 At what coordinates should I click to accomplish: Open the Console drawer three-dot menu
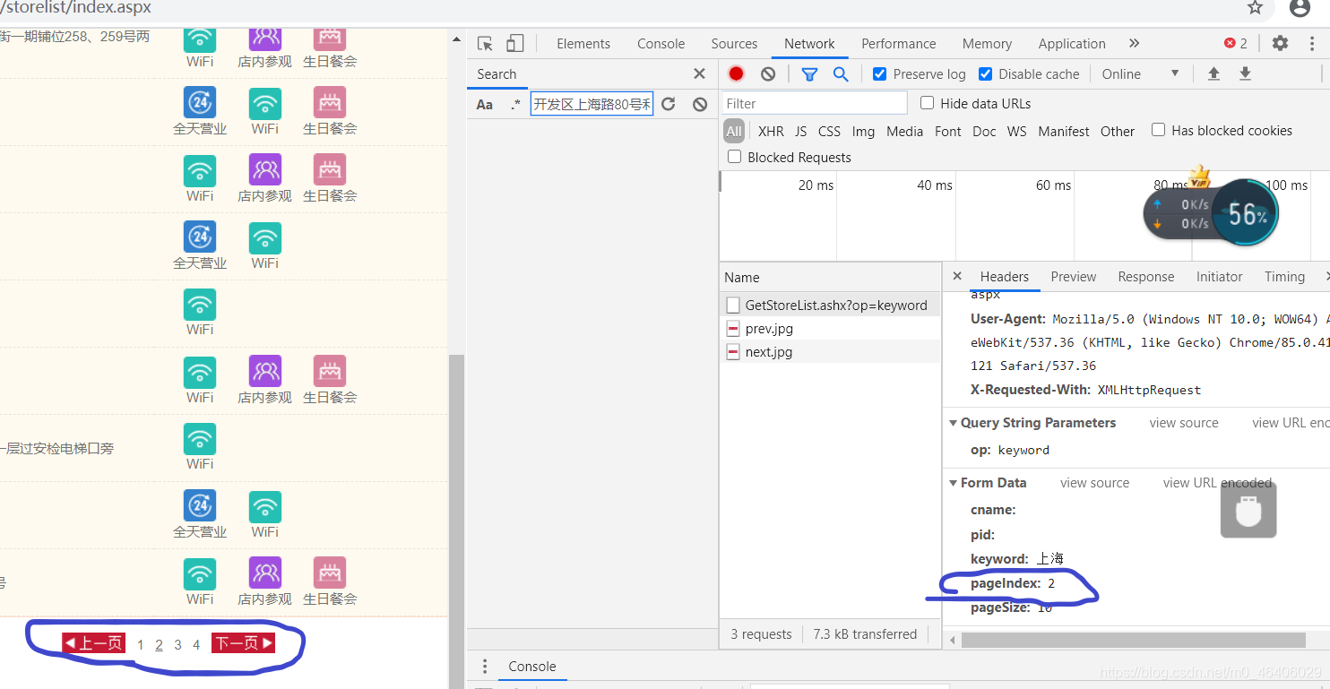(x=485, y=666)
